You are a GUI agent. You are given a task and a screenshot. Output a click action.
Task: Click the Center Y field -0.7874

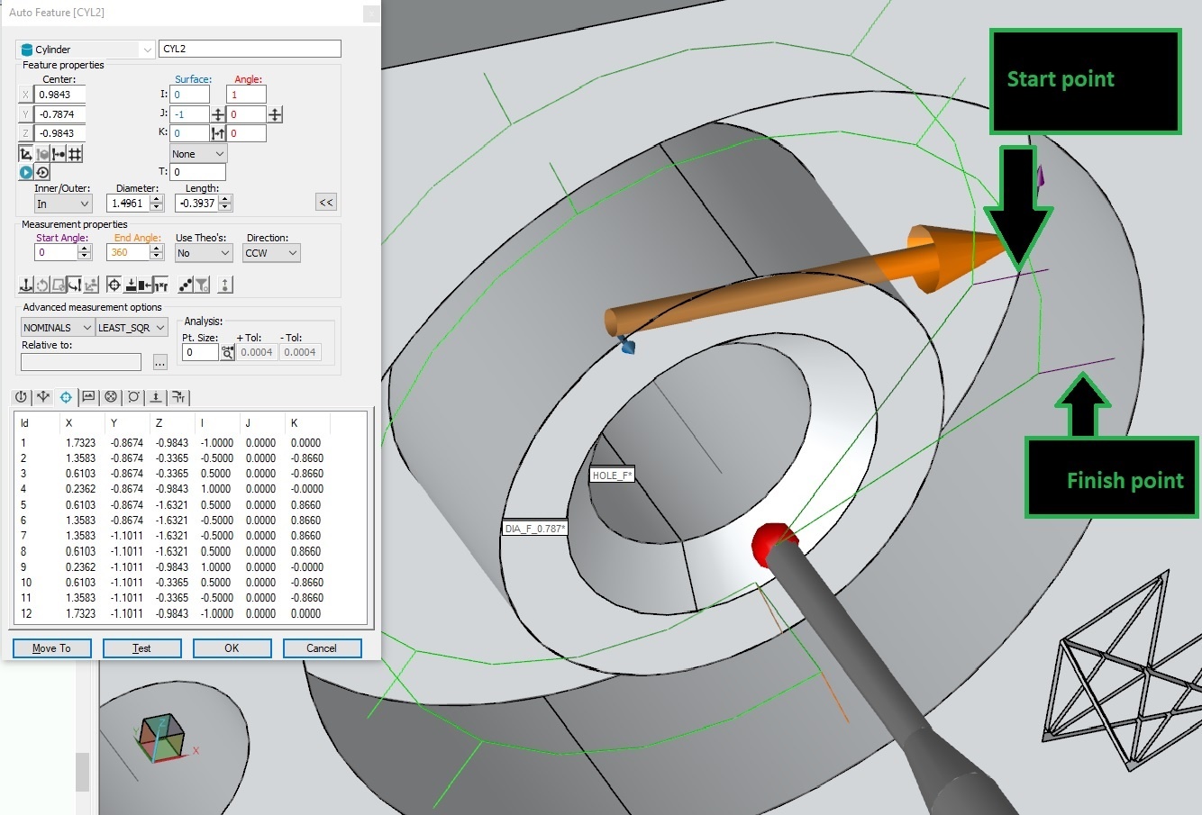[59, 114]
